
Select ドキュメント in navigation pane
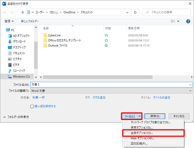[x=17, y=53]
